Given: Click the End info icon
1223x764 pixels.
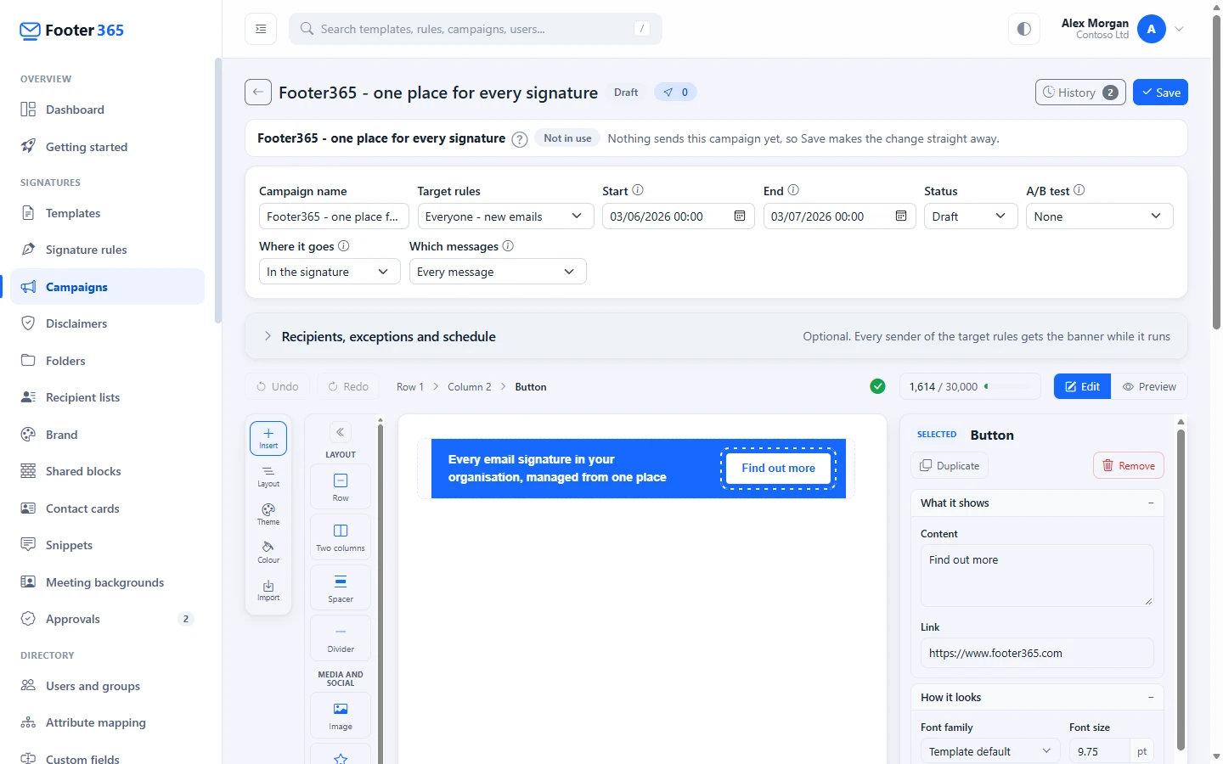Looking at the screenshot, I should click(793, 190).
